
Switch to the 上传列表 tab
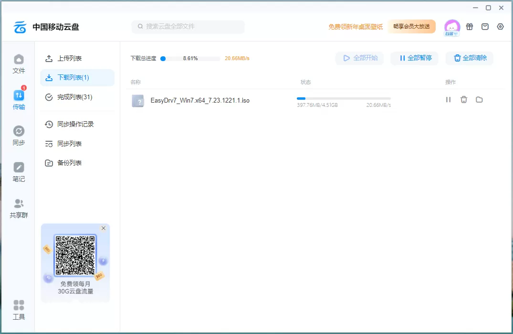(x=70, y=59)
